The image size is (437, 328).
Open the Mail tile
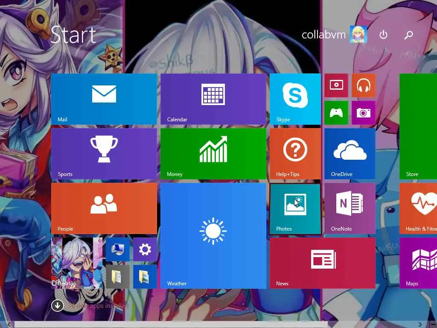[x=104, y=99]
